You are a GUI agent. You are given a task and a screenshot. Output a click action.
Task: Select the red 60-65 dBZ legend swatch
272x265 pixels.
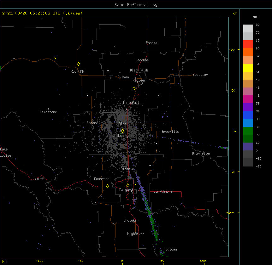[x=248, y=44]
